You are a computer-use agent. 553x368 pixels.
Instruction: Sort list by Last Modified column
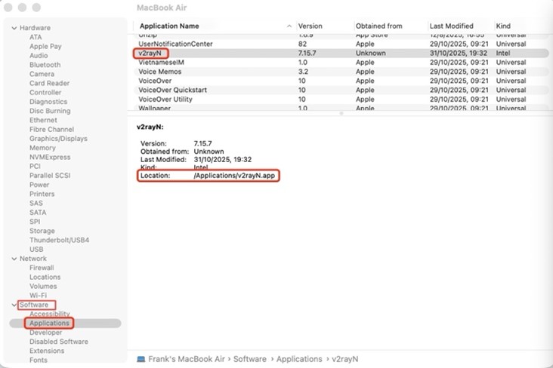pos(451,26)
